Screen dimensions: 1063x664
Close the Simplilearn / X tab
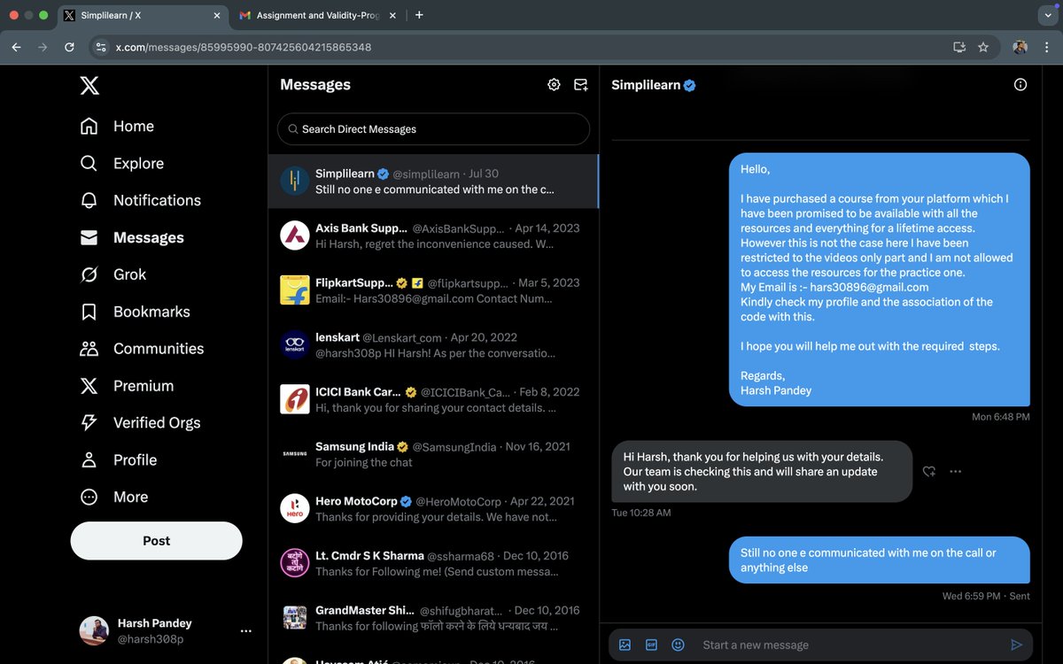pyautogui.click(x=217, y=15)
